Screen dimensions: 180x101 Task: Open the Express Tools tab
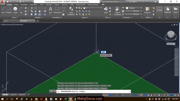81,4
